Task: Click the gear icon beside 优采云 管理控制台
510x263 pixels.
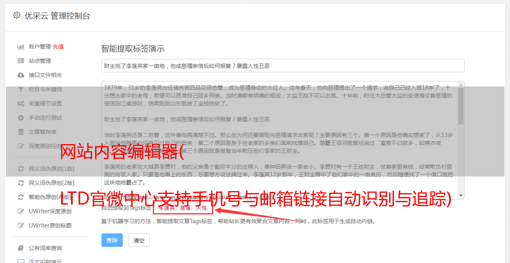Action: point(17,15)
